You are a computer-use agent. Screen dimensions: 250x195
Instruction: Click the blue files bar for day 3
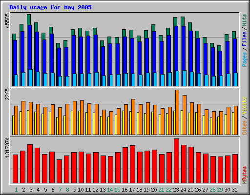30,47
